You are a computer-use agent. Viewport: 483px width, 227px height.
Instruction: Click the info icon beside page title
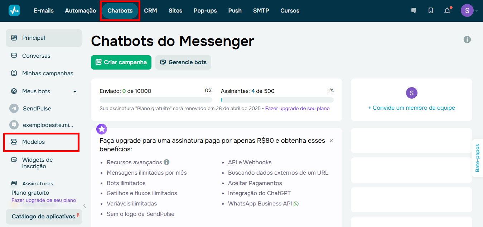coord(467,39)
